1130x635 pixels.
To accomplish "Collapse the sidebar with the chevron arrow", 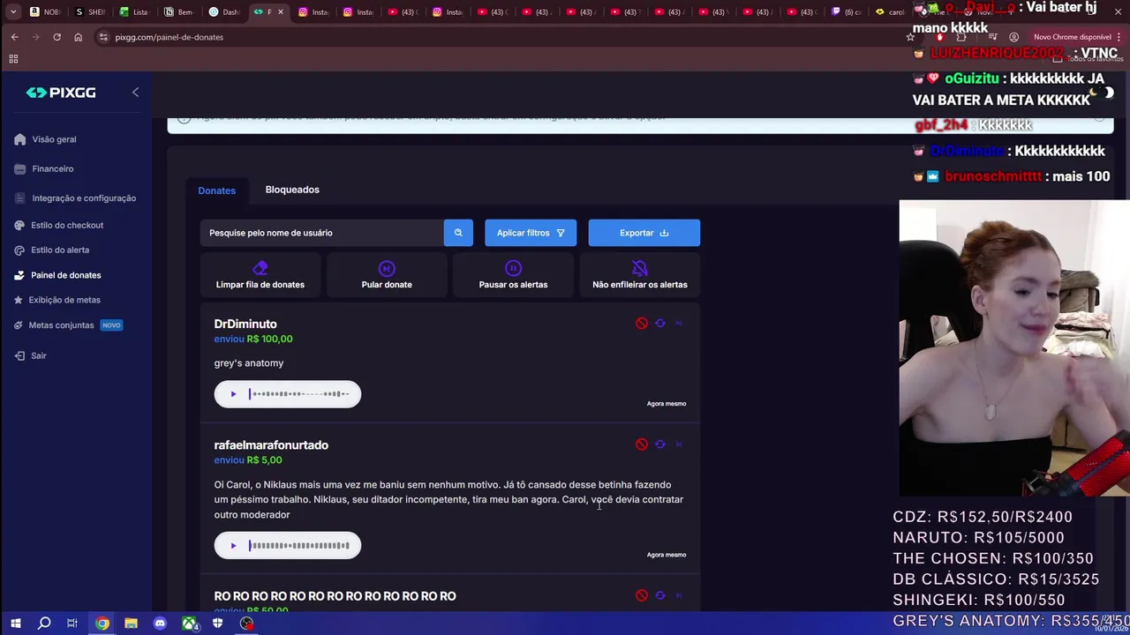I will (x=135, y=92).
